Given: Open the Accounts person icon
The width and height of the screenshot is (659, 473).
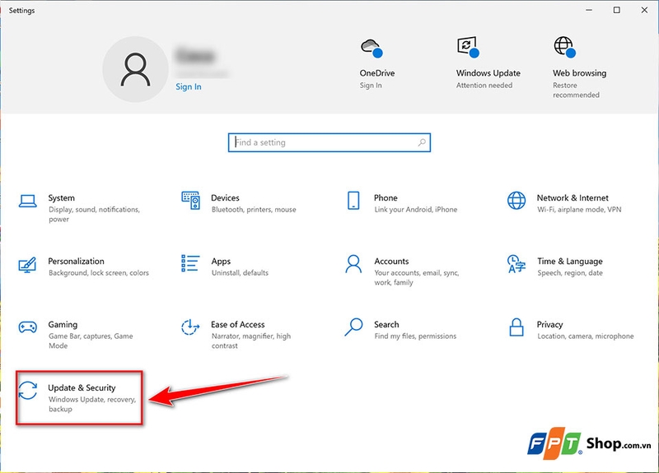Looking at the screenshot, I should pos(353,264).
